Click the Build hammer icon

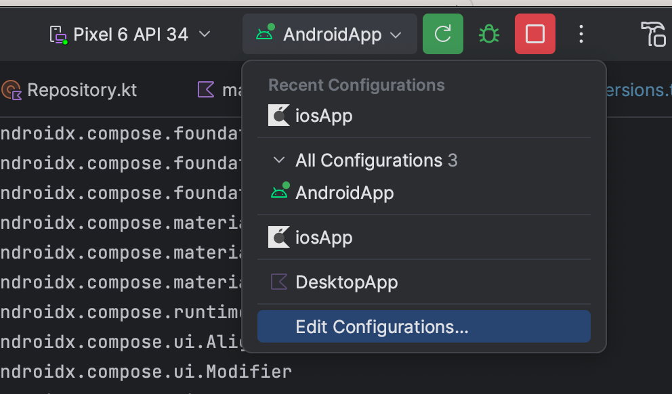[654, 34]
